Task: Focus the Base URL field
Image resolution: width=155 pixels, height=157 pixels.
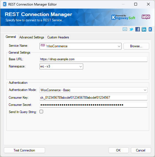Action: [x=93, y=59]
